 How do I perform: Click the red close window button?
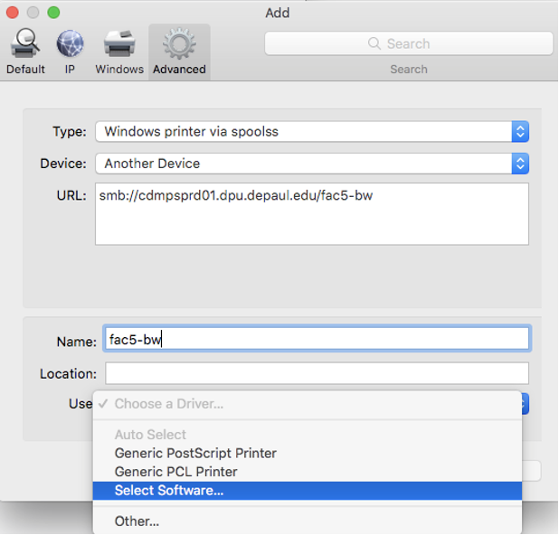(x=13, y=13)
